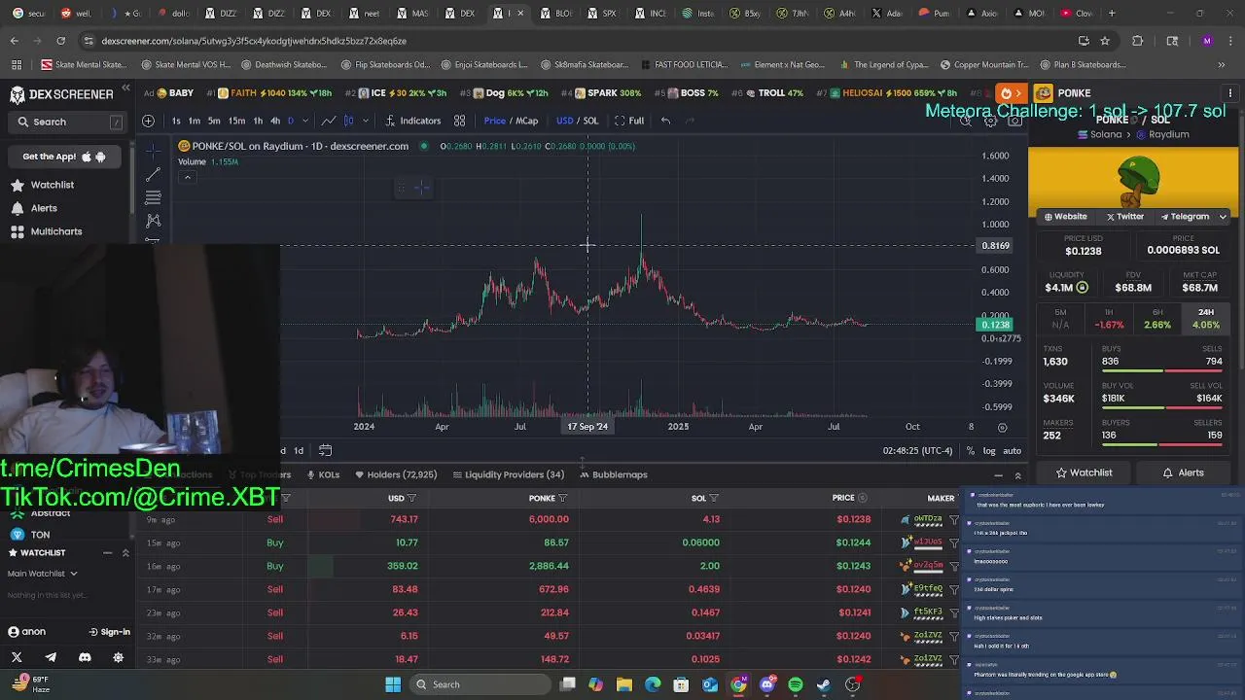Image resolution: width=1245 pixels, height=700 pixels.
Task: Select the 4h timeframe
Action: click(x=275, y=121)
